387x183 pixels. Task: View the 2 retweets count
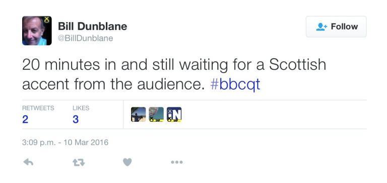coord(25,119)
